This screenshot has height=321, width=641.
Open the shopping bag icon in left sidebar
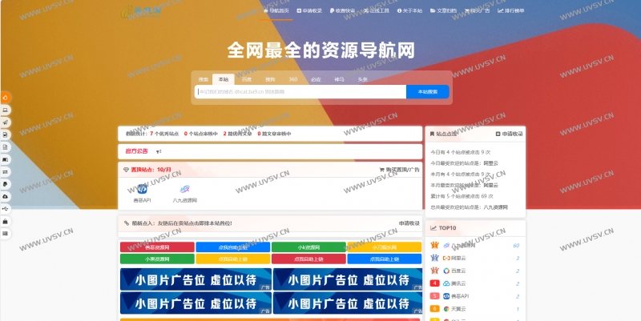pyautogui.click(x=6, y=222)
